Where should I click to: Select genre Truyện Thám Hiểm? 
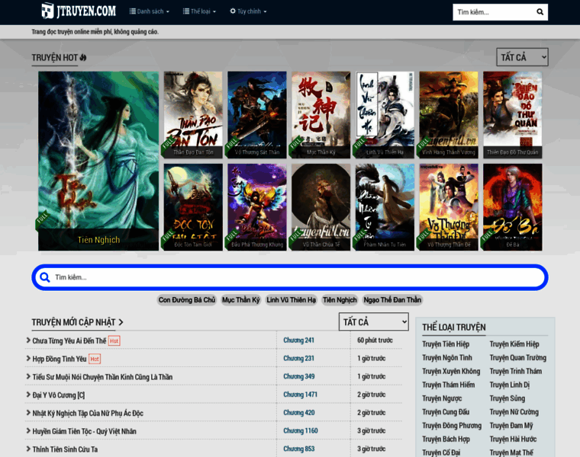(x=448, y=385)
